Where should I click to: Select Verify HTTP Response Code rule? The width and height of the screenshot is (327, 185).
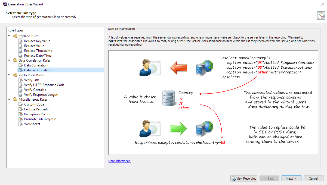(44, 85)
